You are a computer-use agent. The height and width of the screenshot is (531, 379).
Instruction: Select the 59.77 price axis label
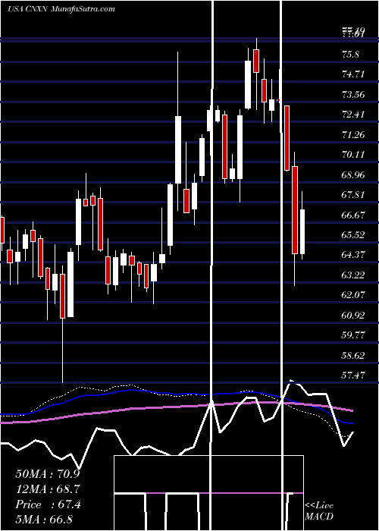353,335
